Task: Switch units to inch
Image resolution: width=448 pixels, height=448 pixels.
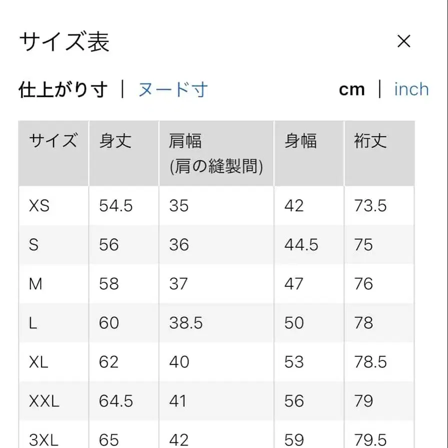Action: 411,89
